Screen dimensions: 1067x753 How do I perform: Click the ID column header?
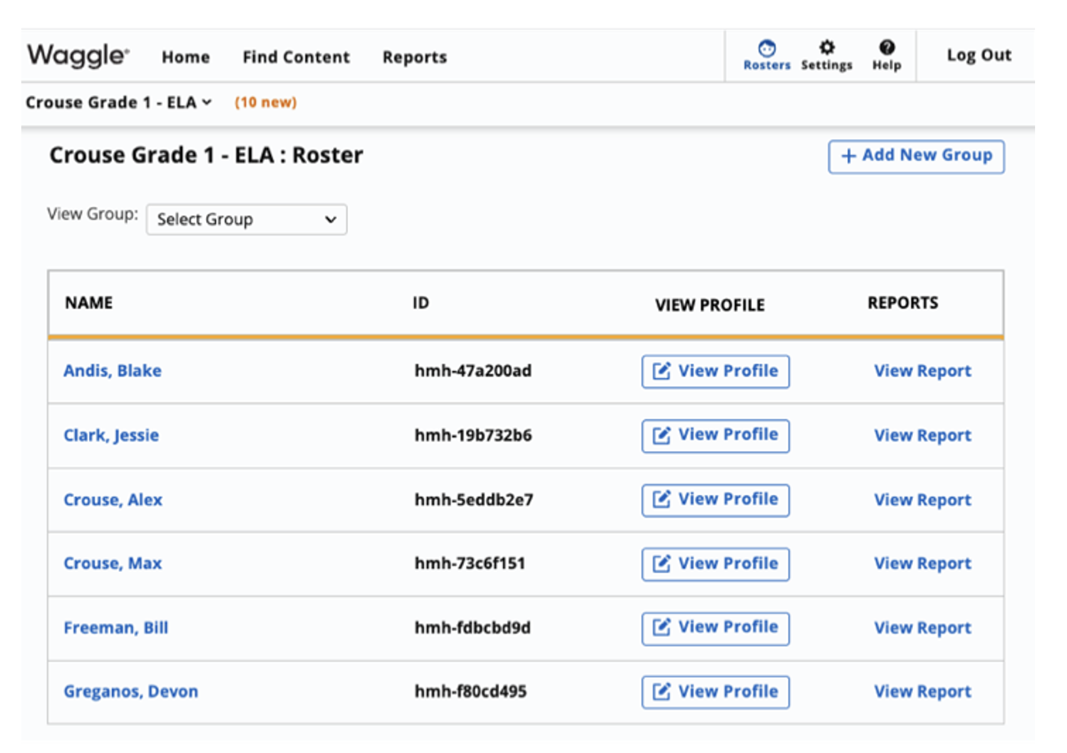[421, 303]
